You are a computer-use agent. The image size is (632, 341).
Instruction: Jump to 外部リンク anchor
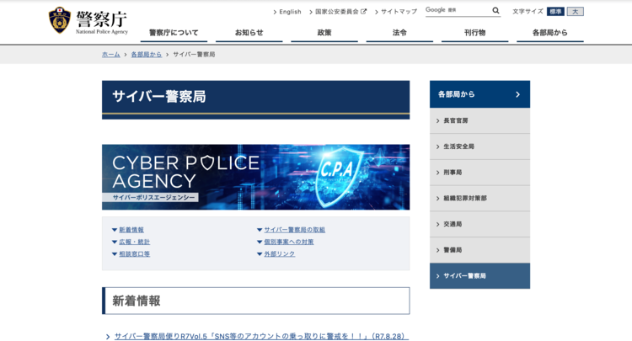click(x=279, y=254)
